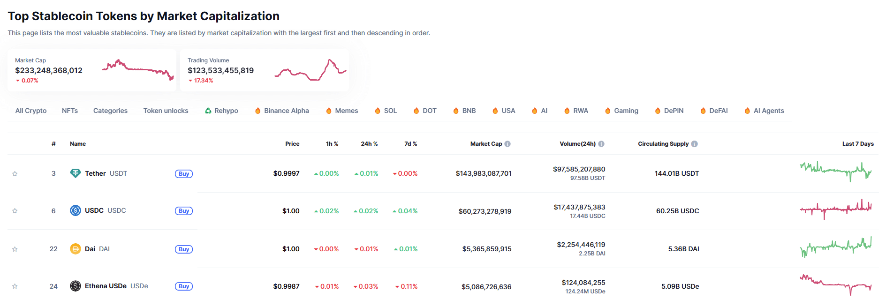This screenshot has height=299, width=886.
Task: Click Ethena USDe's price $0.9987
Action: pos(287,286)
